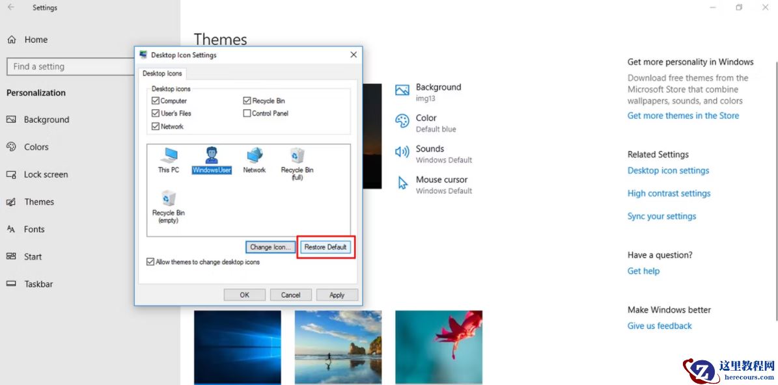Select the beach wallpaper thumbnail
Image resolution: width=778 pixels, height=385 pixels.
tap(338, 347)
